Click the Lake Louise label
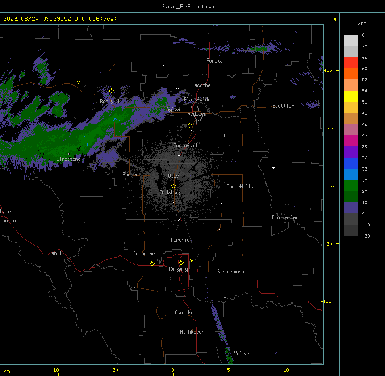 point(8,216)
